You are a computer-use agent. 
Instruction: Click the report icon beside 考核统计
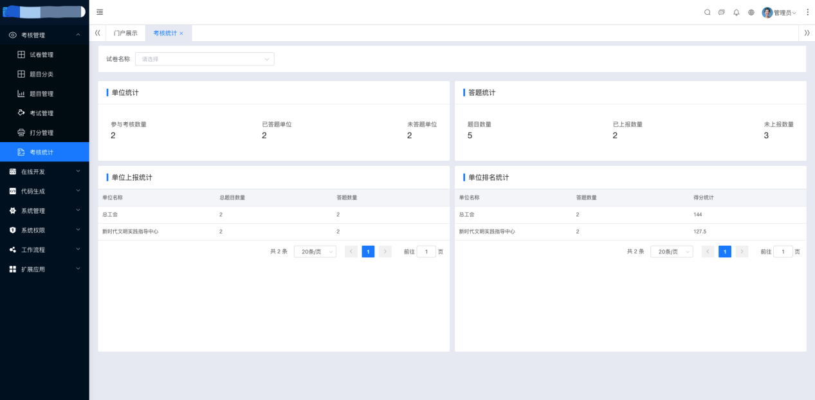pos(21,152)
